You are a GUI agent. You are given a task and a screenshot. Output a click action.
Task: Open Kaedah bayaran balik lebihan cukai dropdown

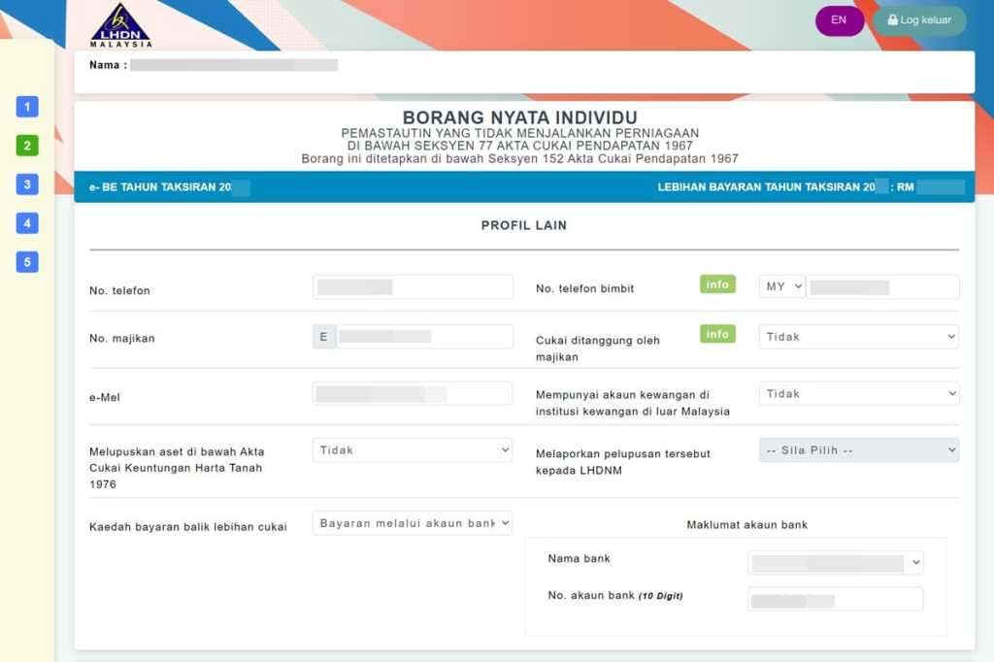pyautogui.click(x=412, y=523)
